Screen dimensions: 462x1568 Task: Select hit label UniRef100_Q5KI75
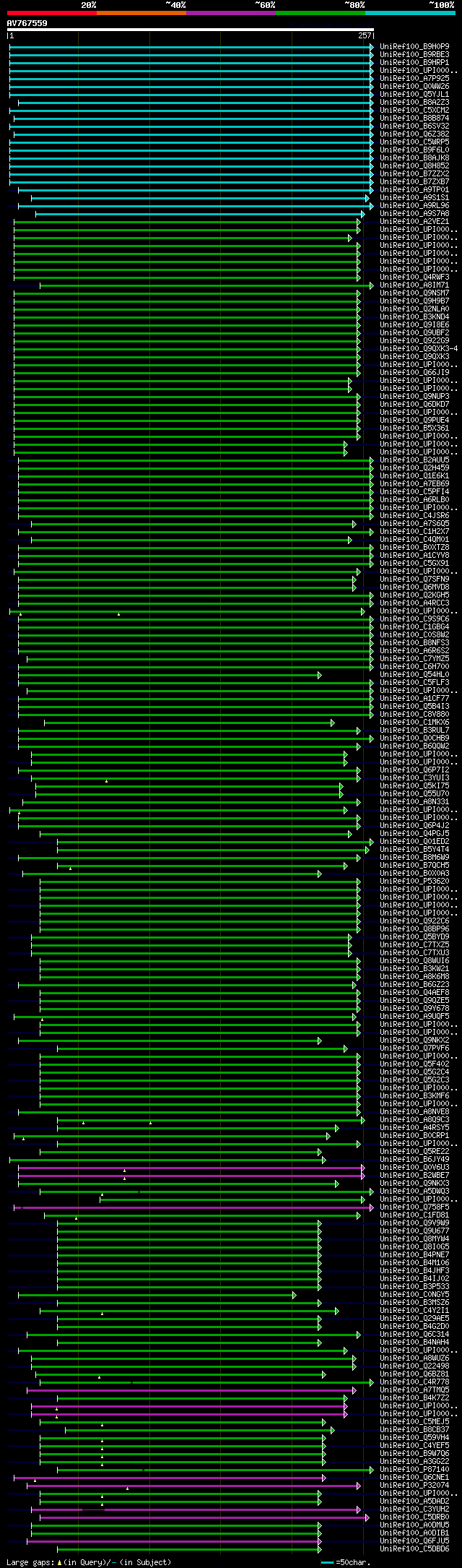tap(414, 785)
